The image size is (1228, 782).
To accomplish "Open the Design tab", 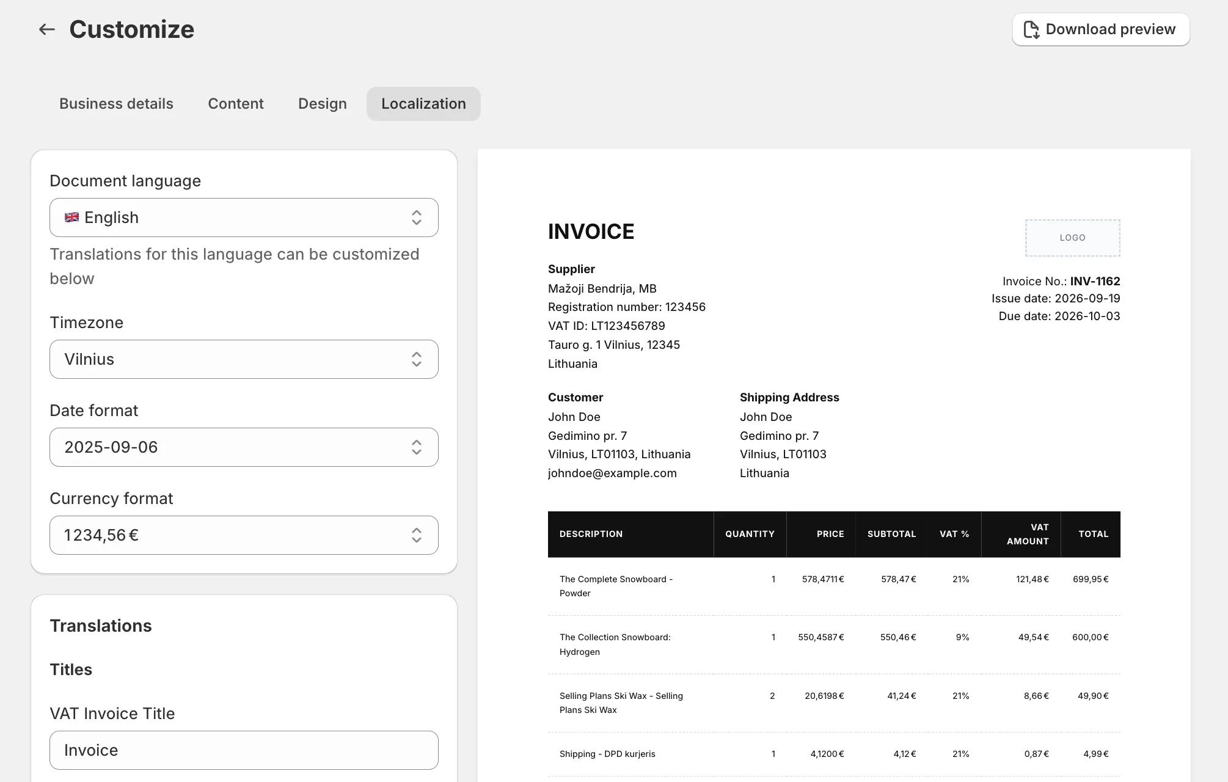I will (323, 104).
